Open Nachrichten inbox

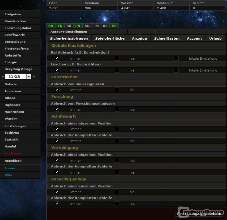(20, 112)
